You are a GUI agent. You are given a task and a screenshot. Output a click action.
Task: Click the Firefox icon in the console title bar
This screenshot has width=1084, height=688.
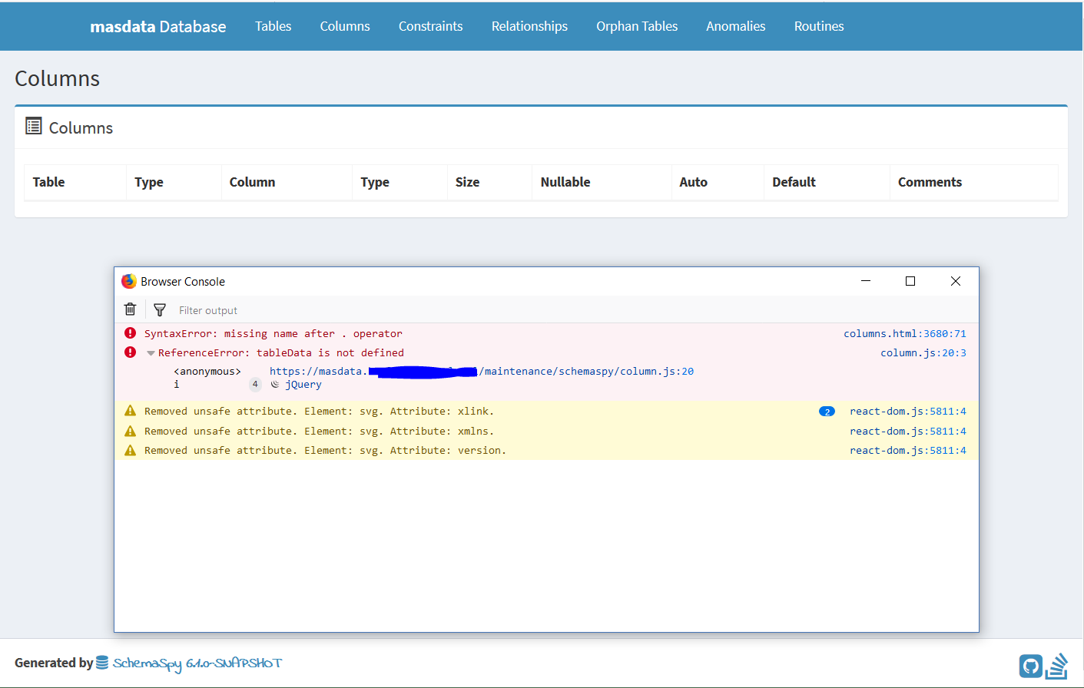[128, 281]
